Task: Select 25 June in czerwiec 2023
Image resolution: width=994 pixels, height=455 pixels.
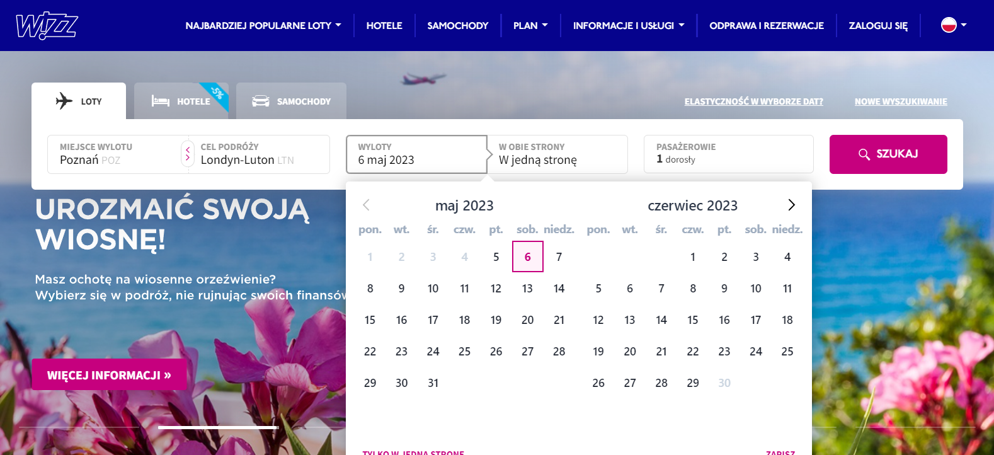Action: pos(787,351)
